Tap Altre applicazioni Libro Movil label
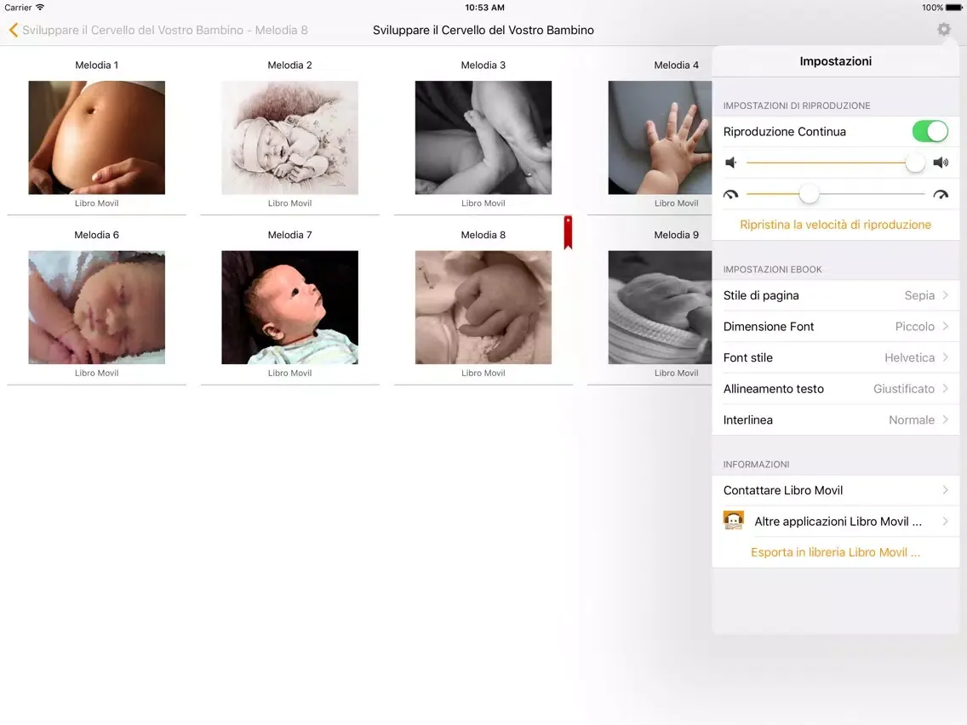967x725 pixels. tap(838, 522)
